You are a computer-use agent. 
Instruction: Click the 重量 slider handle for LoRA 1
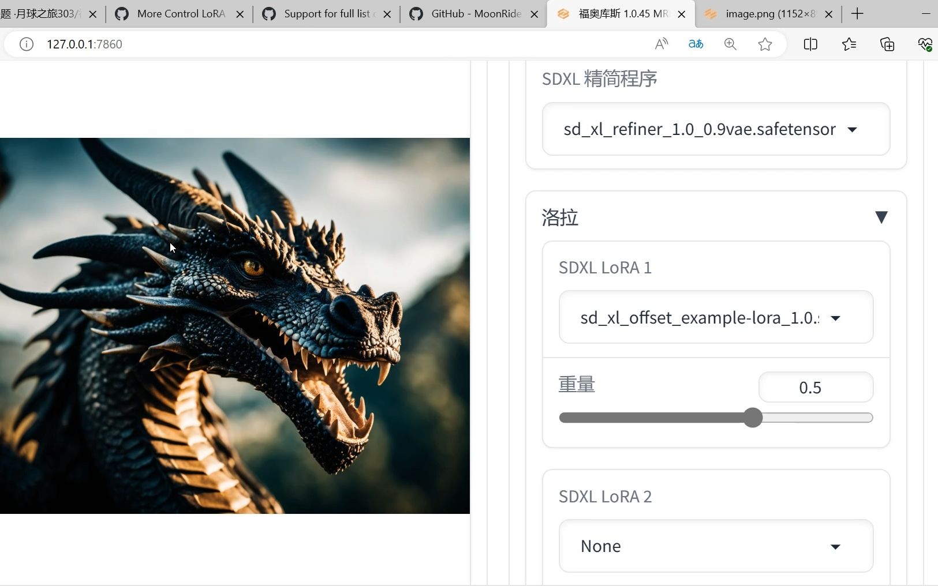753,418
